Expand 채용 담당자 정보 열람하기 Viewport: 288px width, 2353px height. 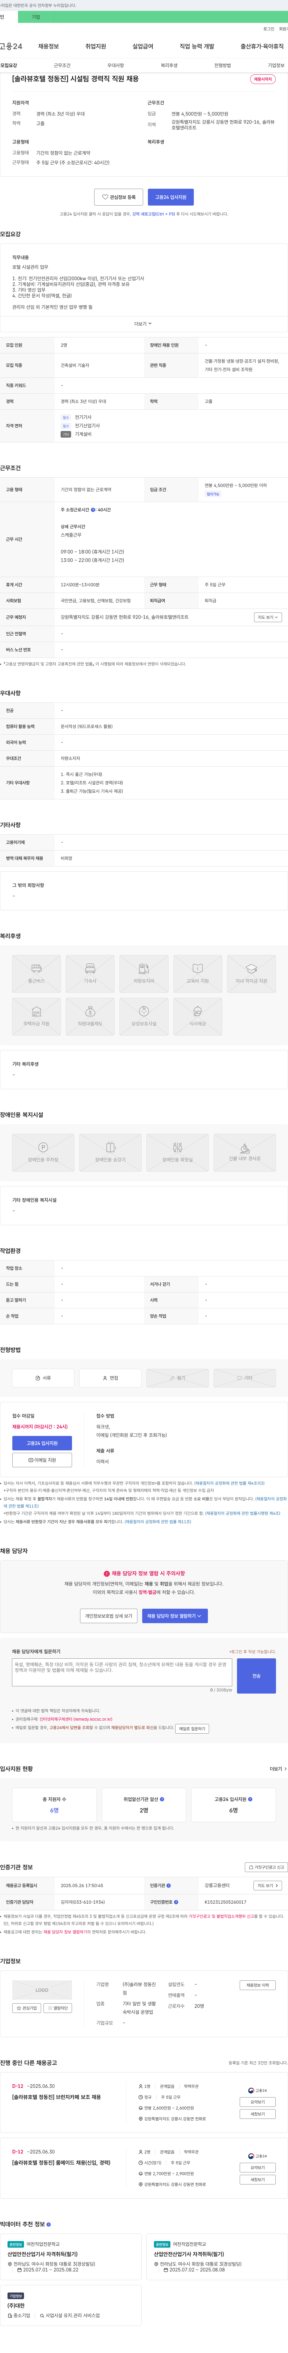click(175, 1616)
